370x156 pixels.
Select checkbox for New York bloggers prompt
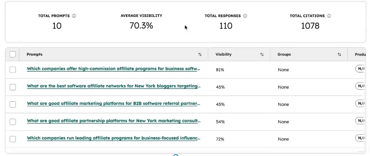click(x=13, y=87)
